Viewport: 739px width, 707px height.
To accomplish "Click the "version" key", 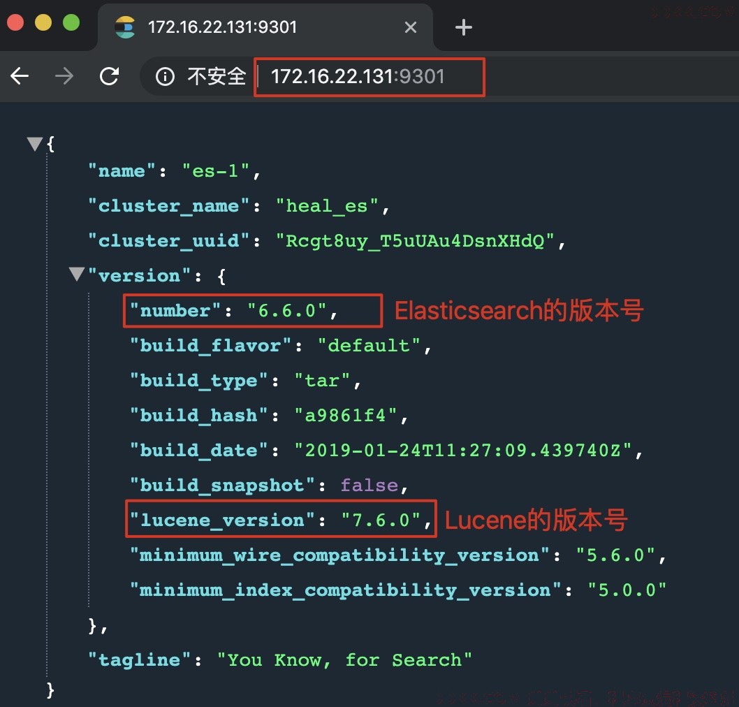I will pyautogui.click(x=140, y=276).
